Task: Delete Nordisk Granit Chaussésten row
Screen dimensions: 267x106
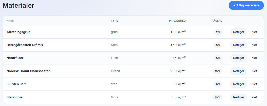Action: (254, 71)
